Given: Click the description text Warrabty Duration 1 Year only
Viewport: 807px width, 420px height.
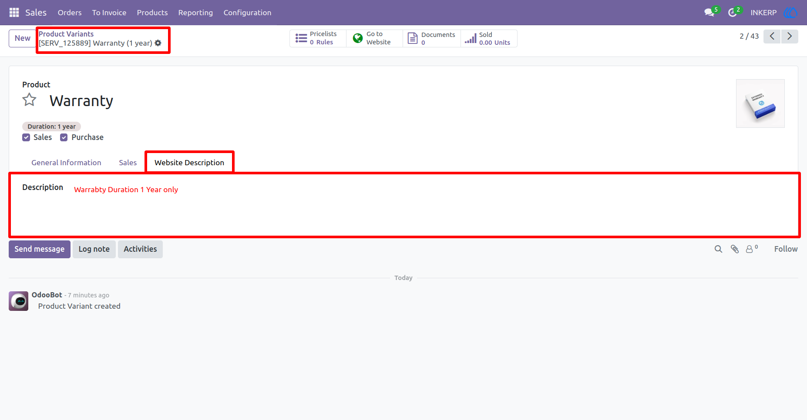Looking at the screenshot, I should tap(126, 190).
